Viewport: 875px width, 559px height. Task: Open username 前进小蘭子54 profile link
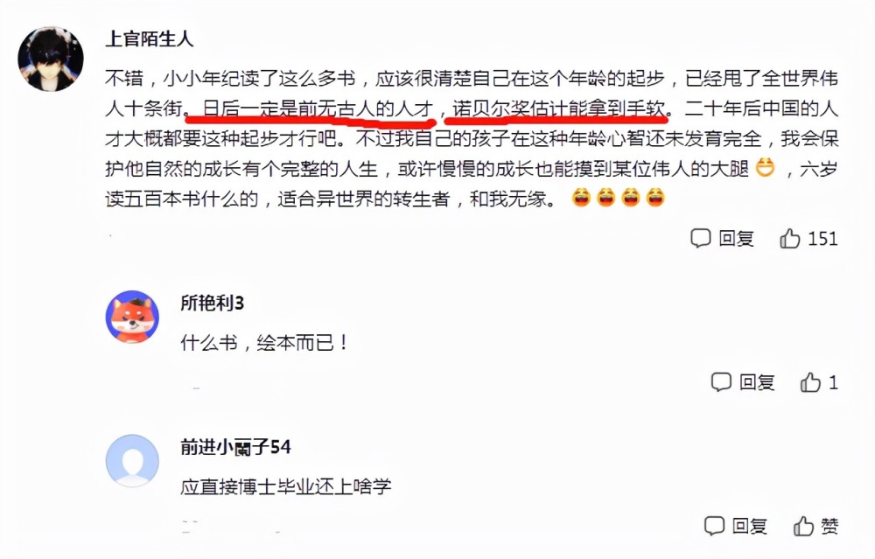pyautogui.click(x=235, y=447)
